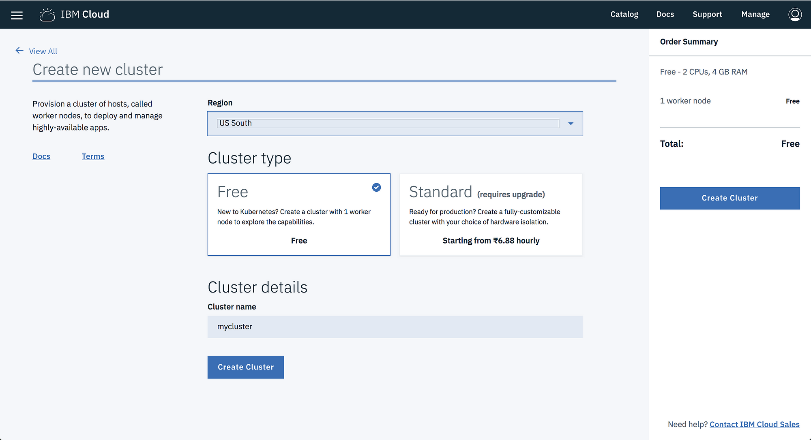Open the Terms link
Viewport: 811px width, 440px height.
(93, 156)
